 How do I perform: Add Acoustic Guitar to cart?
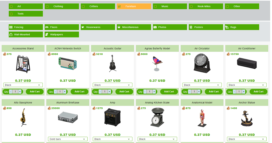point(124,92)
